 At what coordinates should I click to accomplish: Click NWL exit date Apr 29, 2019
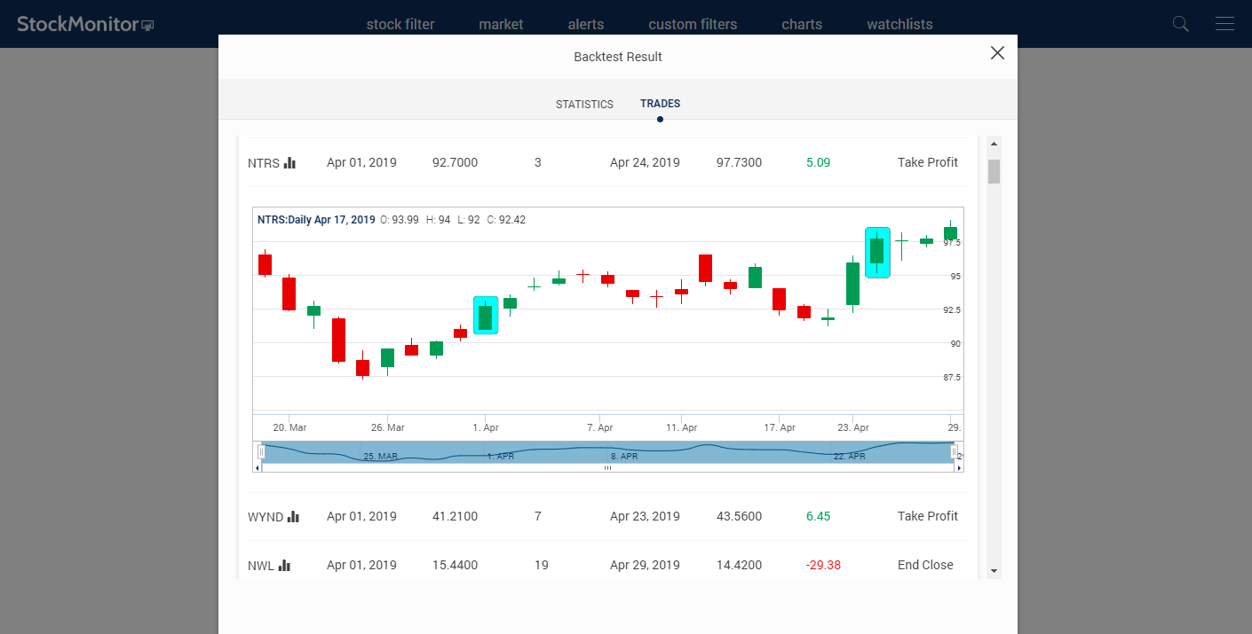click(x=645, y=565)
